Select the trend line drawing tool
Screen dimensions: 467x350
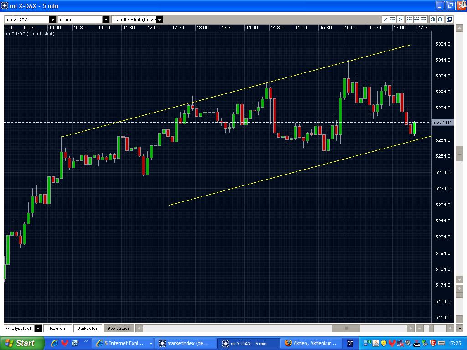(x=386, y=20)
